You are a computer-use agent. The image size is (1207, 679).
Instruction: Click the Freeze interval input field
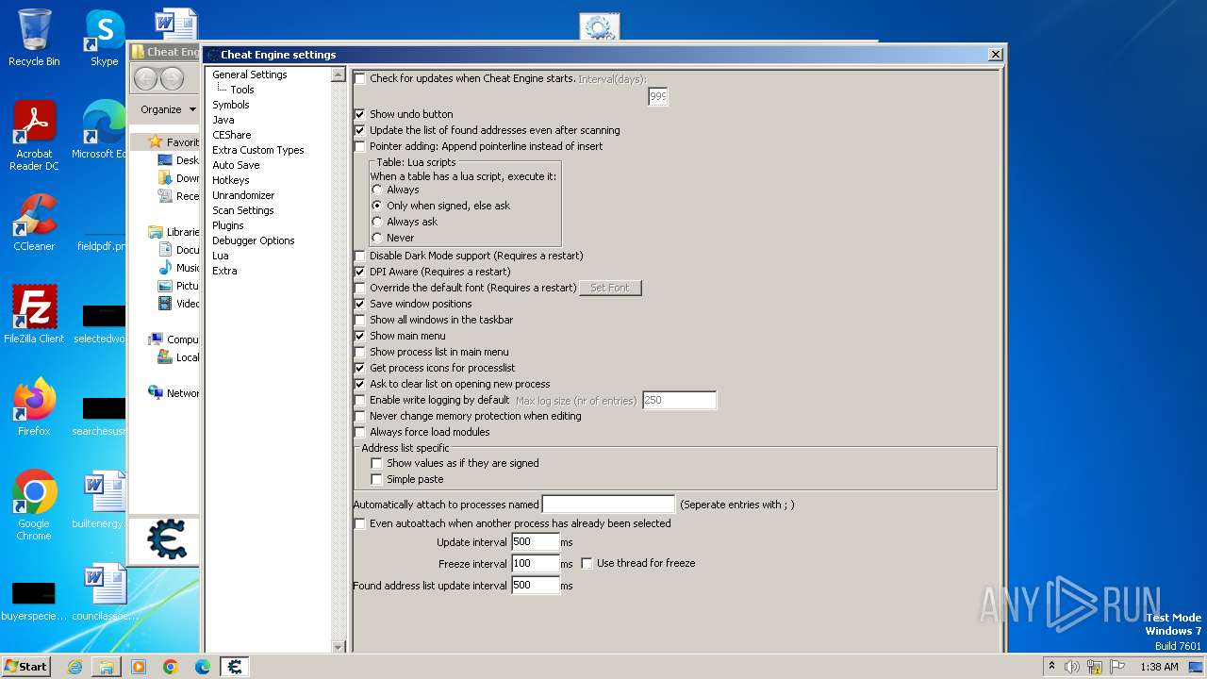click(x=535, y=563)
